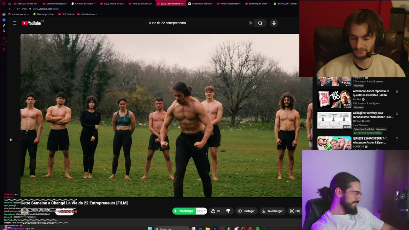This screenshot has width=409, height=230.
Task: Like the video with thumbs up
Action: pos(216,211)
